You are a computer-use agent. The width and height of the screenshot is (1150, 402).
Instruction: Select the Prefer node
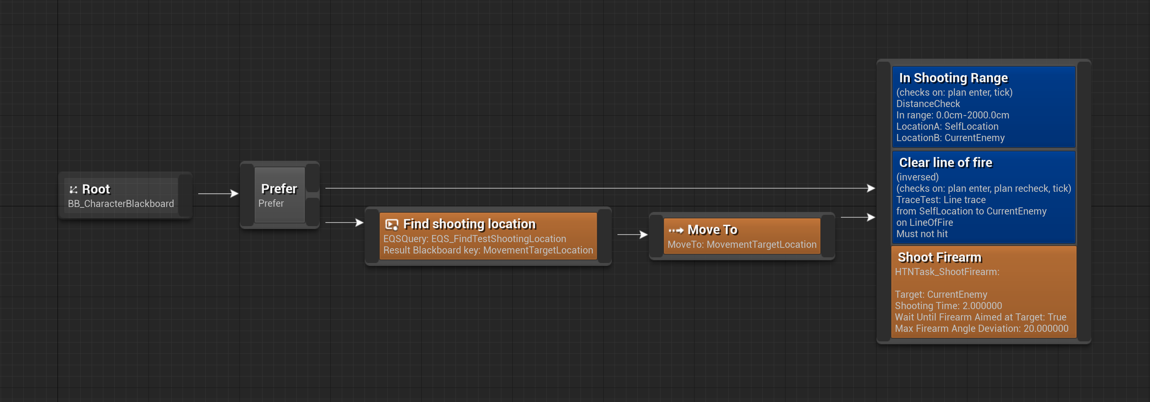click(x=280, y=195)
